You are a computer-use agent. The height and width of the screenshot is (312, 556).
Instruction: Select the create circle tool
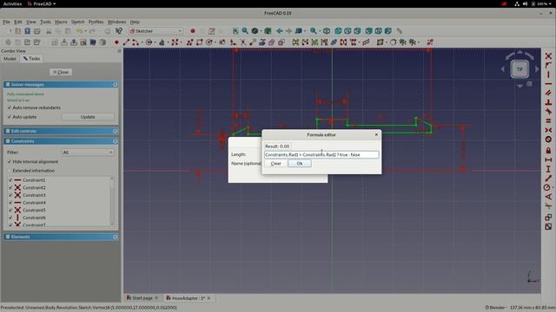[149, 42]
